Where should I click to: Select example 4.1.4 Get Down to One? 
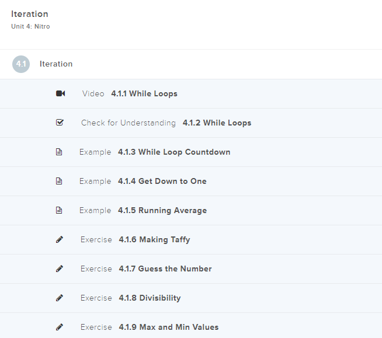click(162, 181)
